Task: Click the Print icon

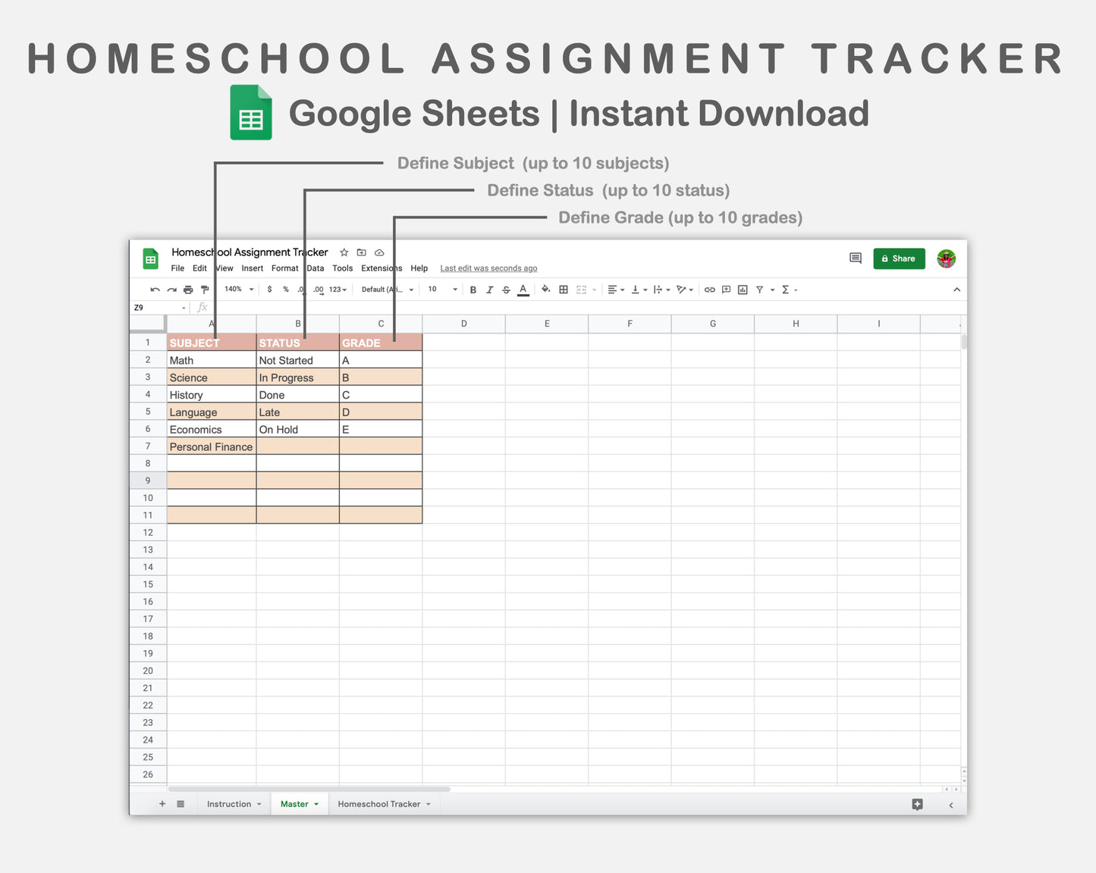Action: (x=187, y=289)
